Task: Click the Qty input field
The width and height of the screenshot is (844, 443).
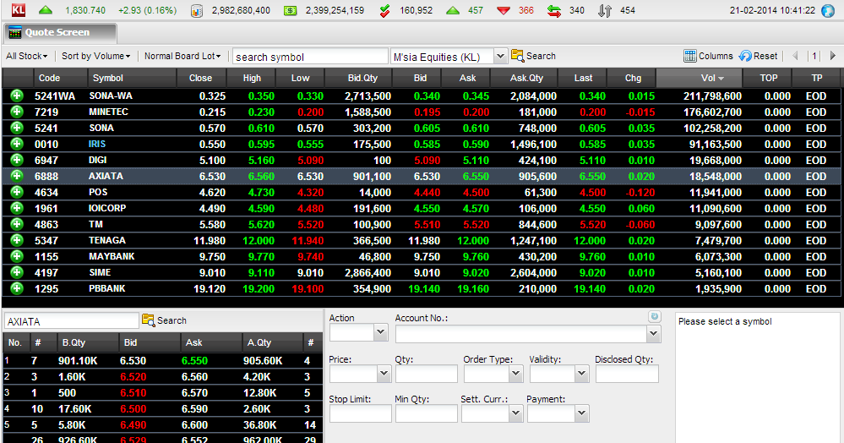Action: 427,374
